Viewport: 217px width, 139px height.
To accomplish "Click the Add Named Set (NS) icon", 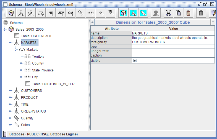I will pyautogui.click(x=51, y=13).
